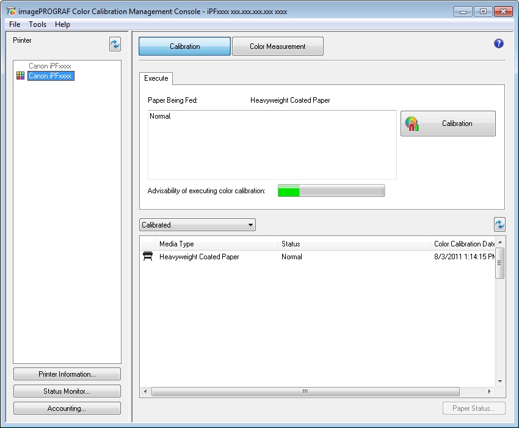Click the printer icon in the Heavyweight Coated Paper row
519x428 pixels.
click(x=148, y=256)
